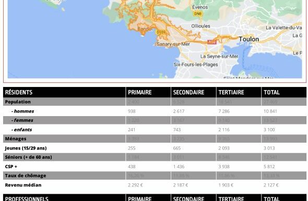
Task: Click the RÉSIDENTS table header
Action: (x=19, y=92)
